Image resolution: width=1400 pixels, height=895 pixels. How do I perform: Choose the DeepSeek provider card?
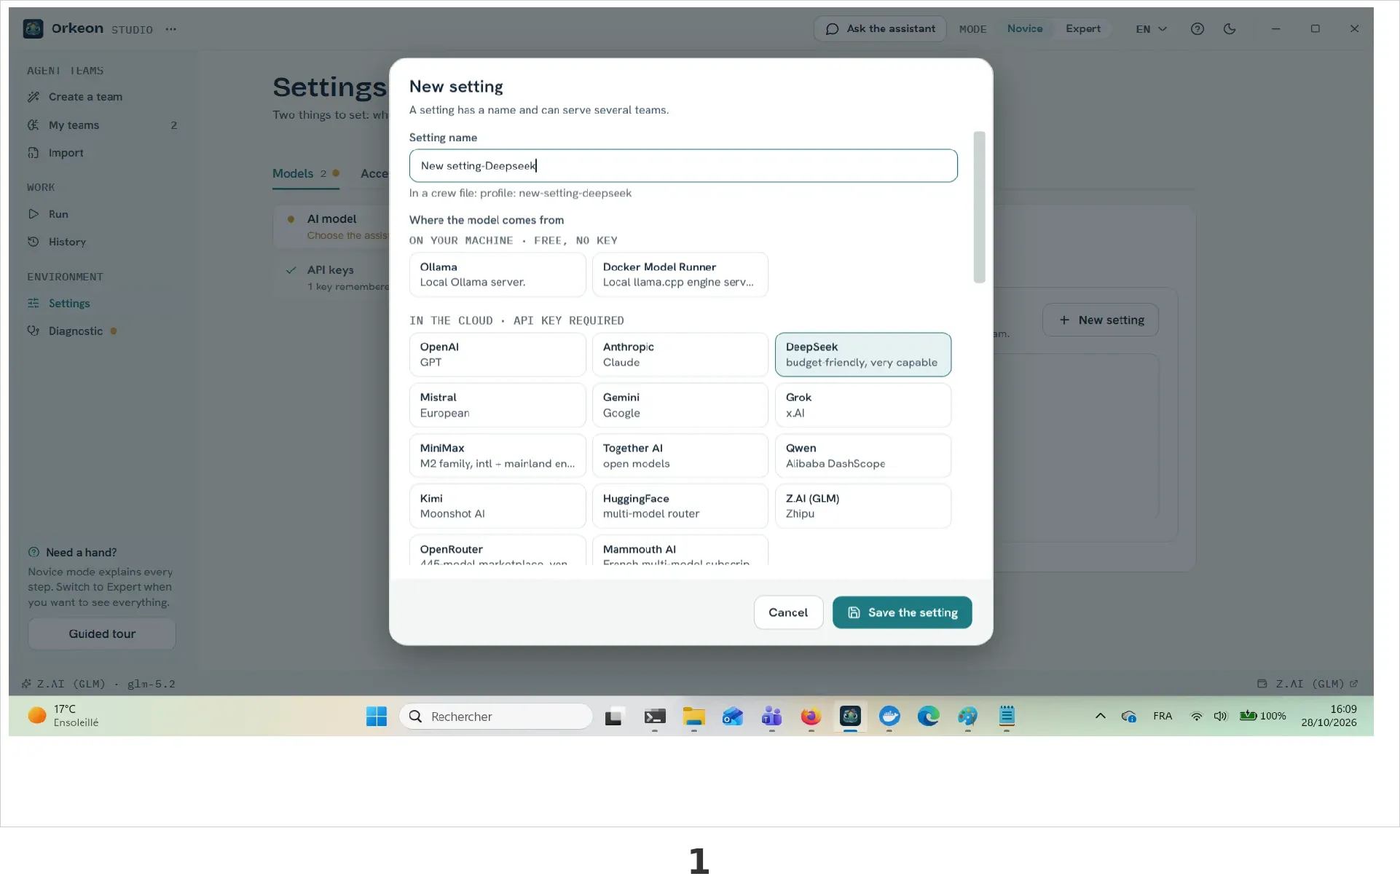click(863, 355)
